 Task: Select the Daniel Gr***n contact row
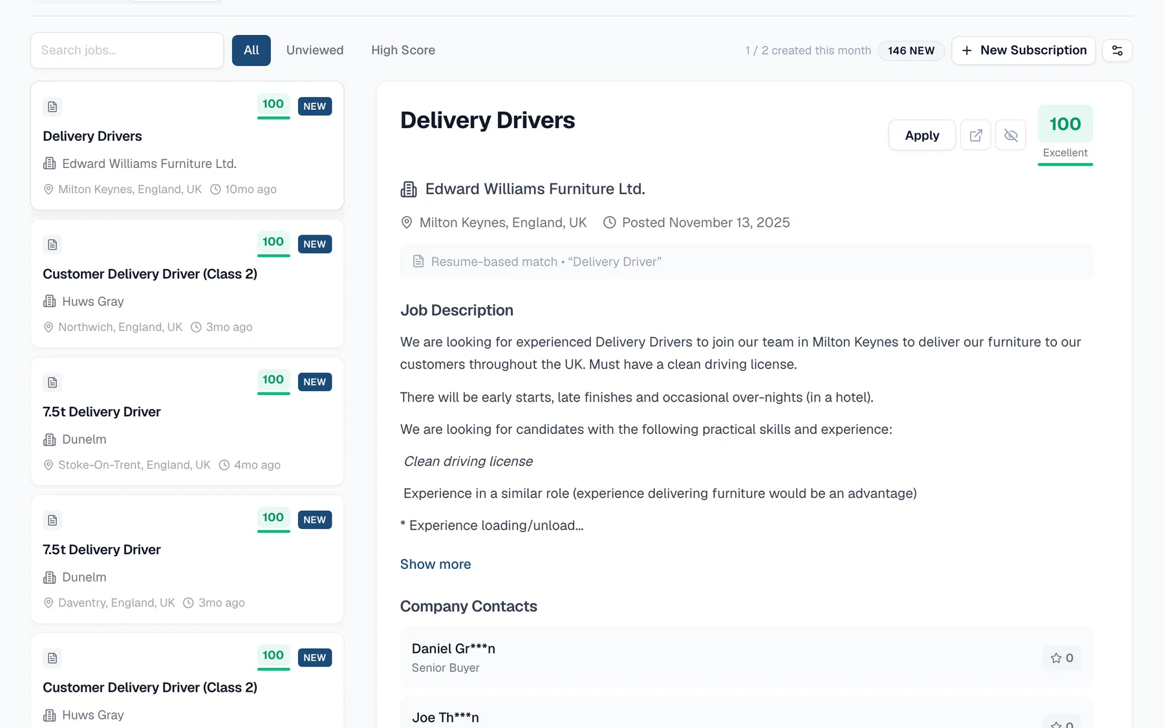point(746,658)
